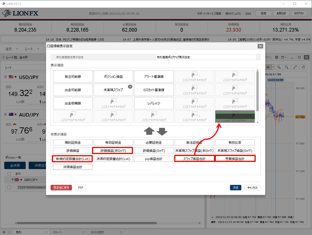The image size is (312, 235).
Task: Minimize the chart panel
Action: click(292, 57)
